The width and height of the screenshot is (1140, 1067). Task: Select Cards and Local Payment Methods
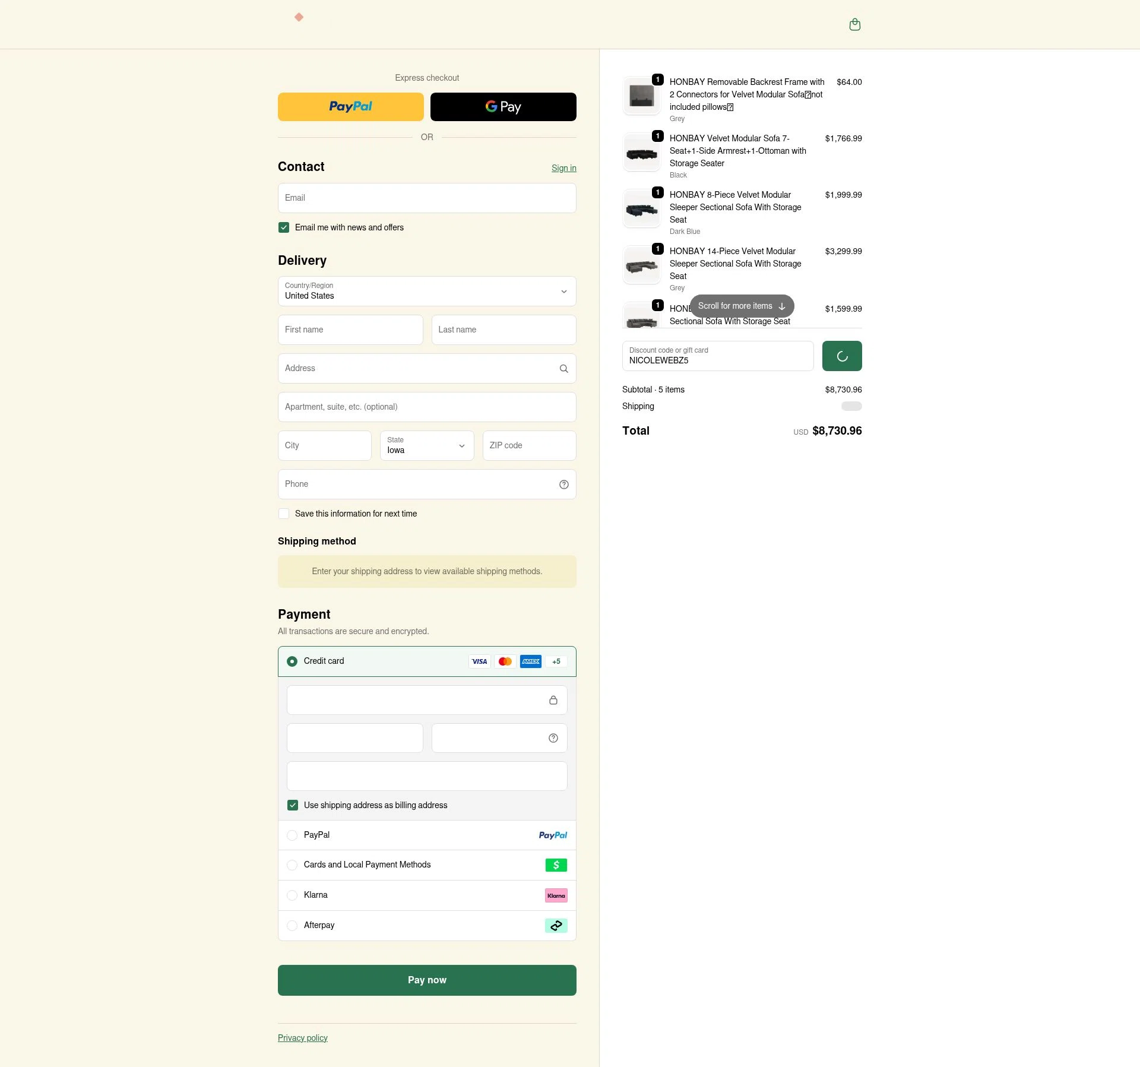(x=292, y=865)
